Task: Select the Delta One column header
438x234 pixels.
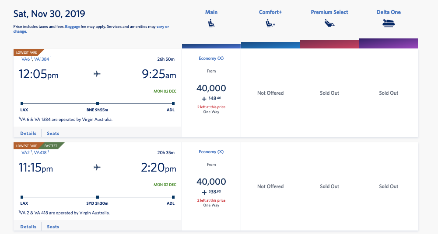Action: (388, 12)
